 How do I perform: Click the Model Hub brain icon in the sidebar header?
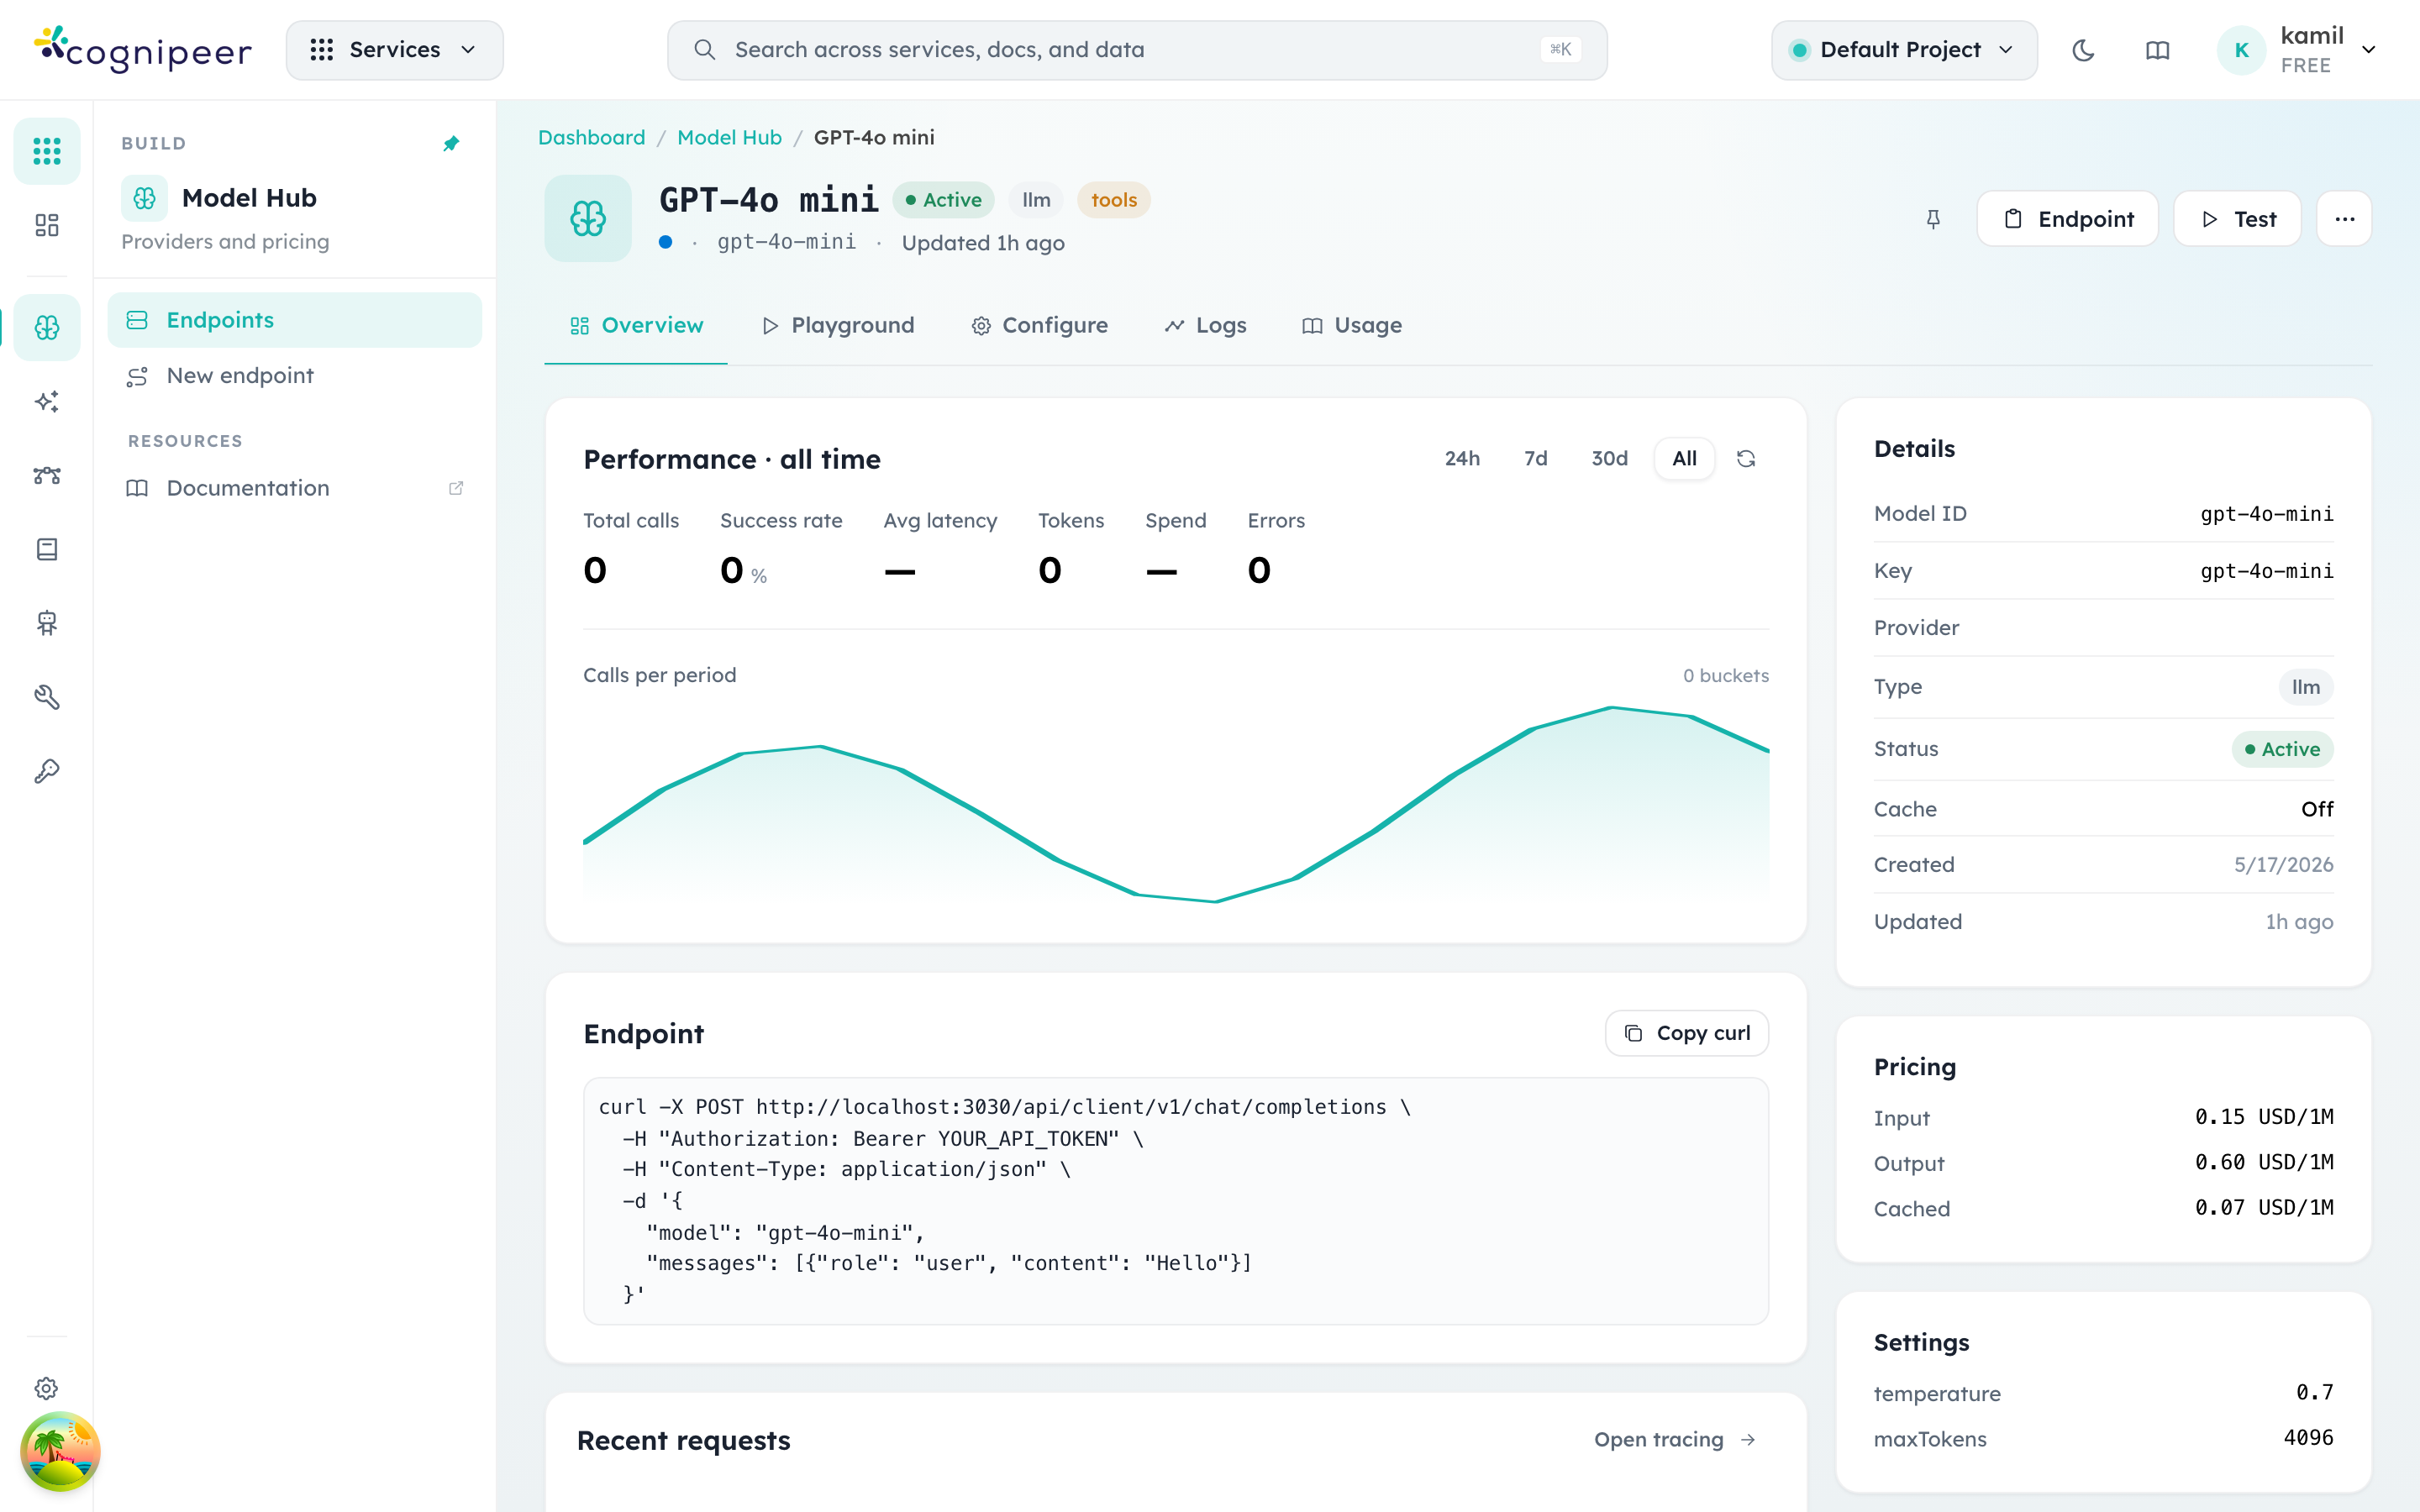tap(145, 198)
